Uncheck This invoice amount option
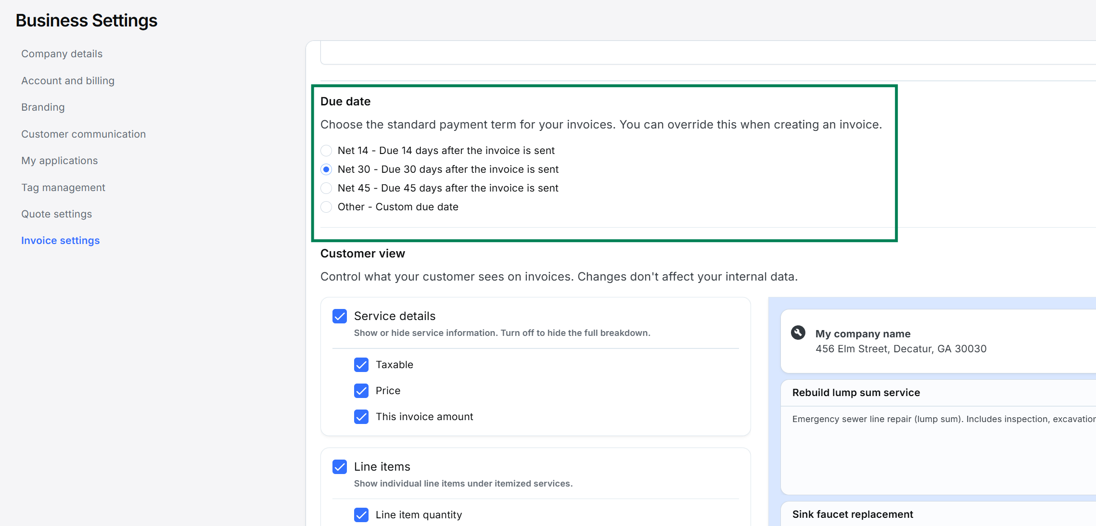Screen dimensions: 1096x526 pos(361,417)
